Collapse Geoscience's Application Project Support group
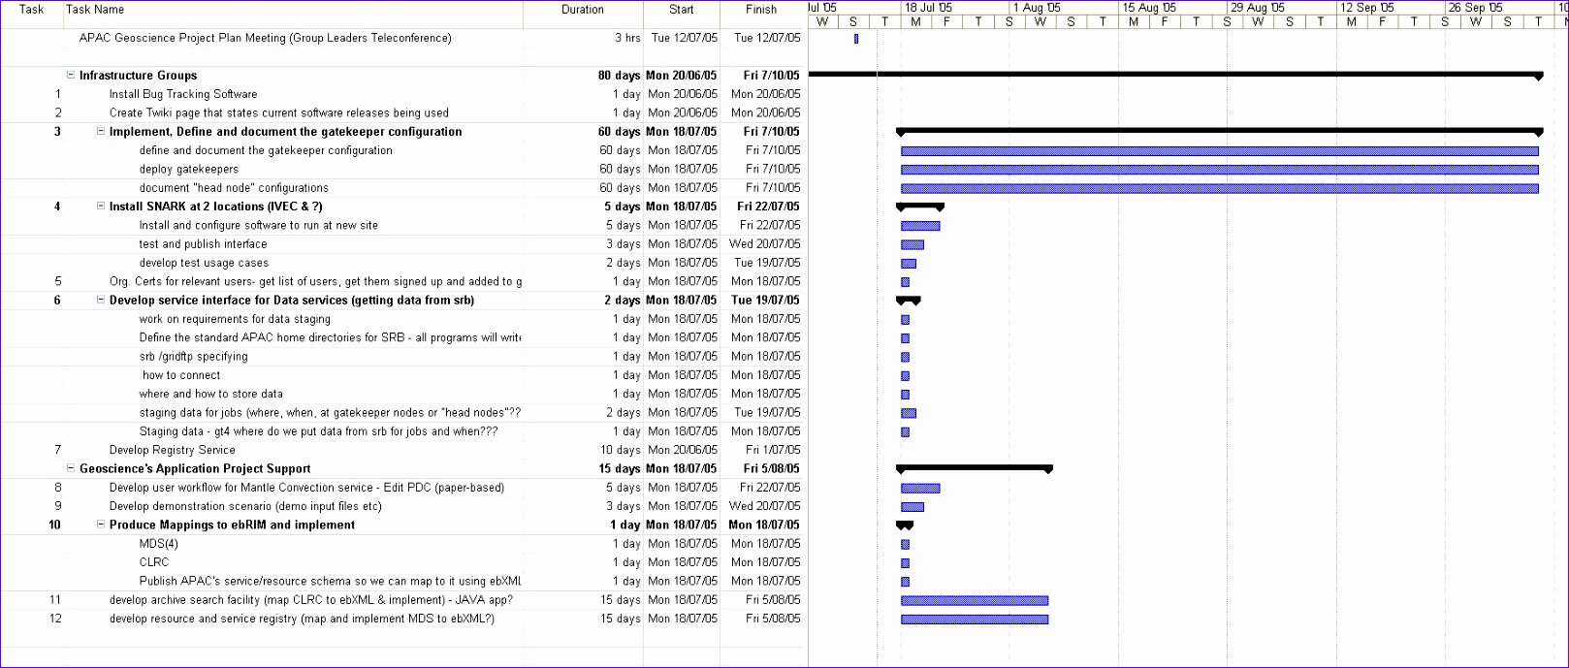 71,468
